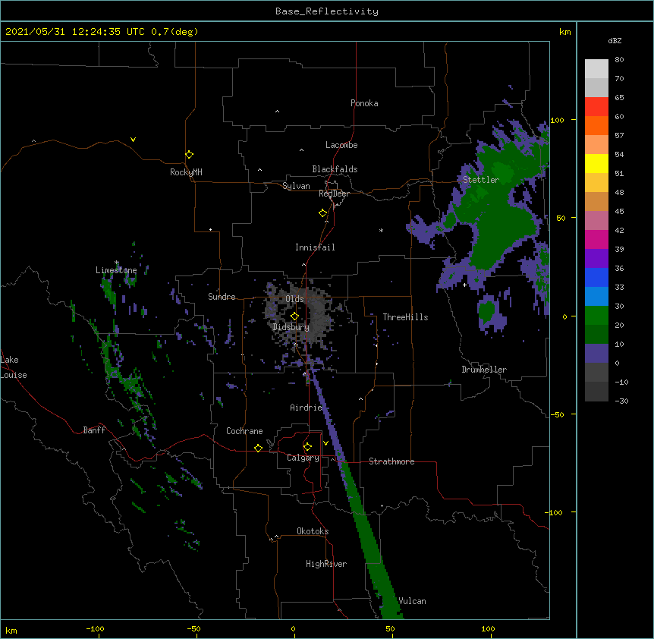
Task: Click the yellow diamond marker above Calgary label
Action: pyautogui.click(x=307, y=447)
